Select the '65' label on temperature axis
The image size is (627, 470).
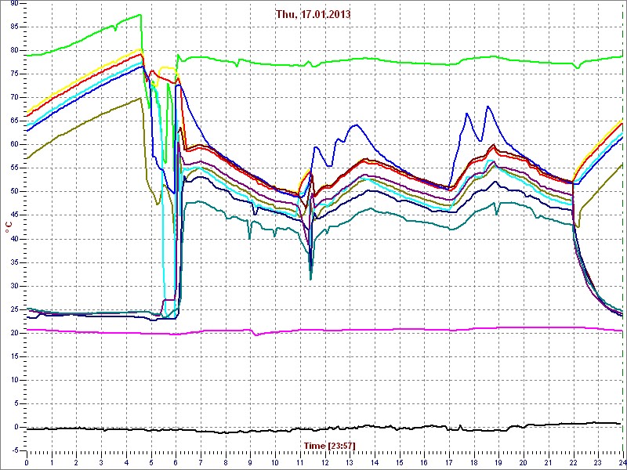click(13, 121)
